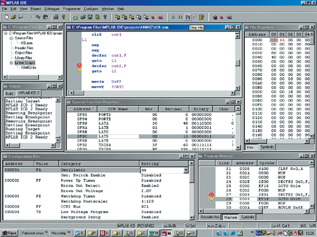Open the Programmer menu

coord(72,9)
